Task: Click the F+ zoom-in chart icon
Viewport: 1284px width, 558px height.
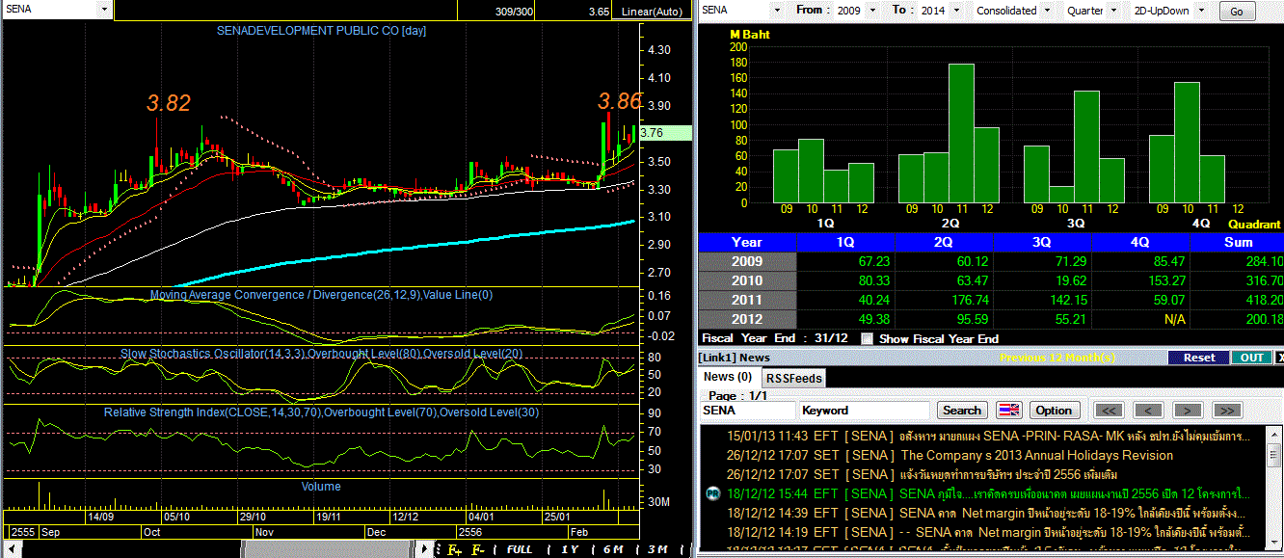Action: pos(453,550)
